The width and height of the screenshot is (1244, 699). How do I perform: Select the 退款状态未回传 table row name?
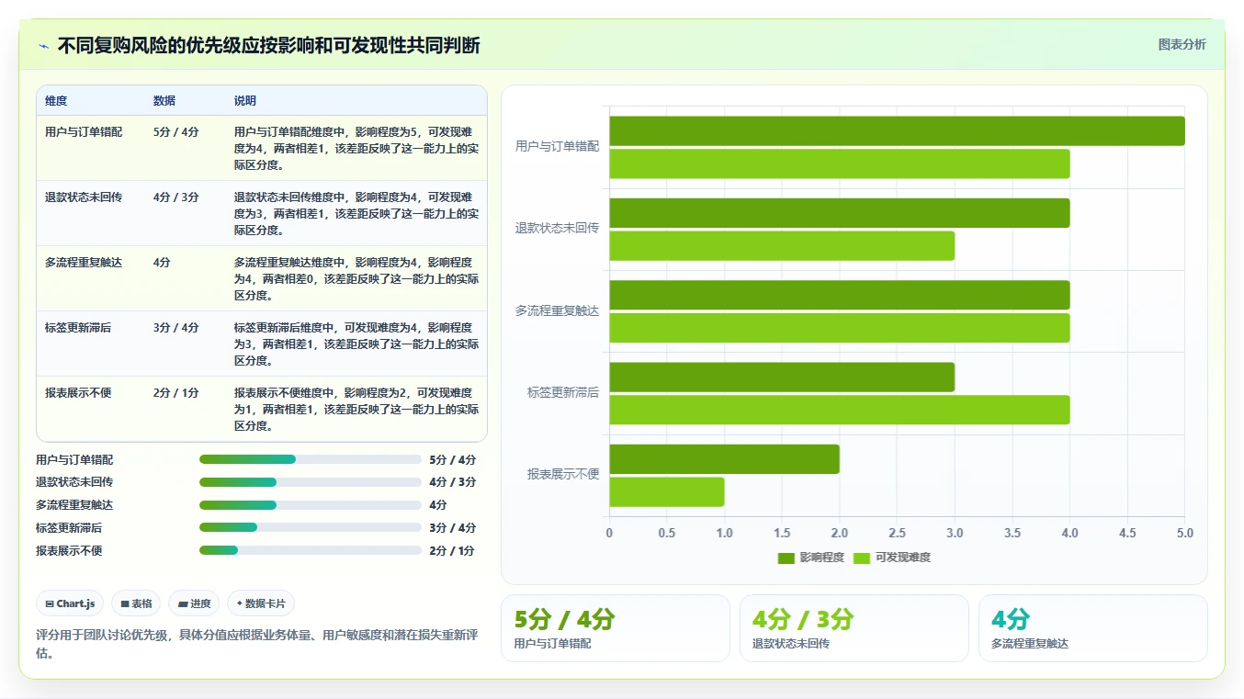[84, 197]
